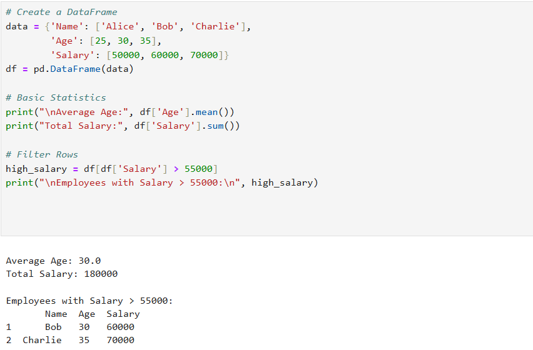Click the 'Age' key in the dictionary
The width and height of the screenshot is (533, 350).
pyautogui.click(x=64, y=41)
